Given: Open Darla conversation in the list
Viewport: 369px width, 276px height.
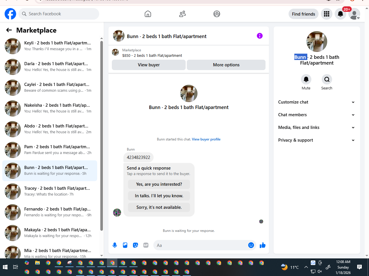Looking at the screenshot, I should pos(50,67).
